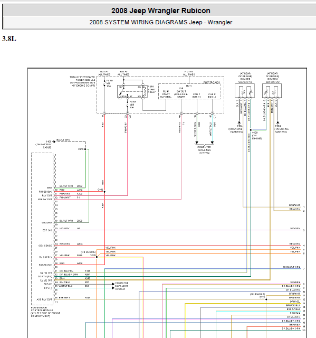Click the lower fuse below the relay
The height and width of the screenshot is (338, 316).
pyautogui.click(x=128, y=105)
